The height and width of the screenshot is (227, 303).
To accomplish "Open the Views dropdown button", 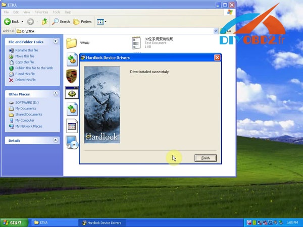I will (x=102, y=22).
